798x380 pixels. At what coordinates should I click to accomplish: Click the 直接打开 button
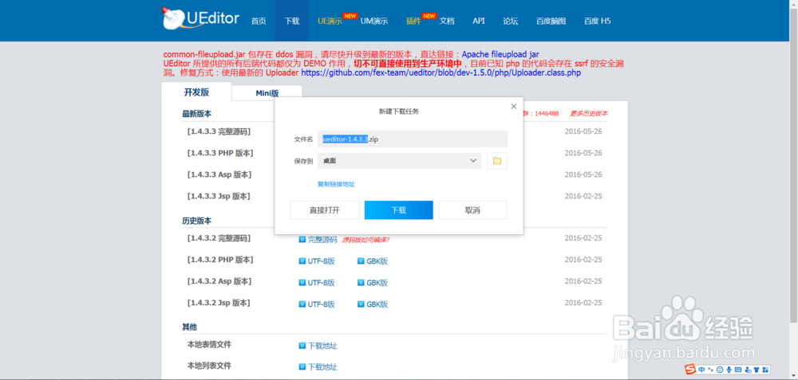(x=325, y=210)
